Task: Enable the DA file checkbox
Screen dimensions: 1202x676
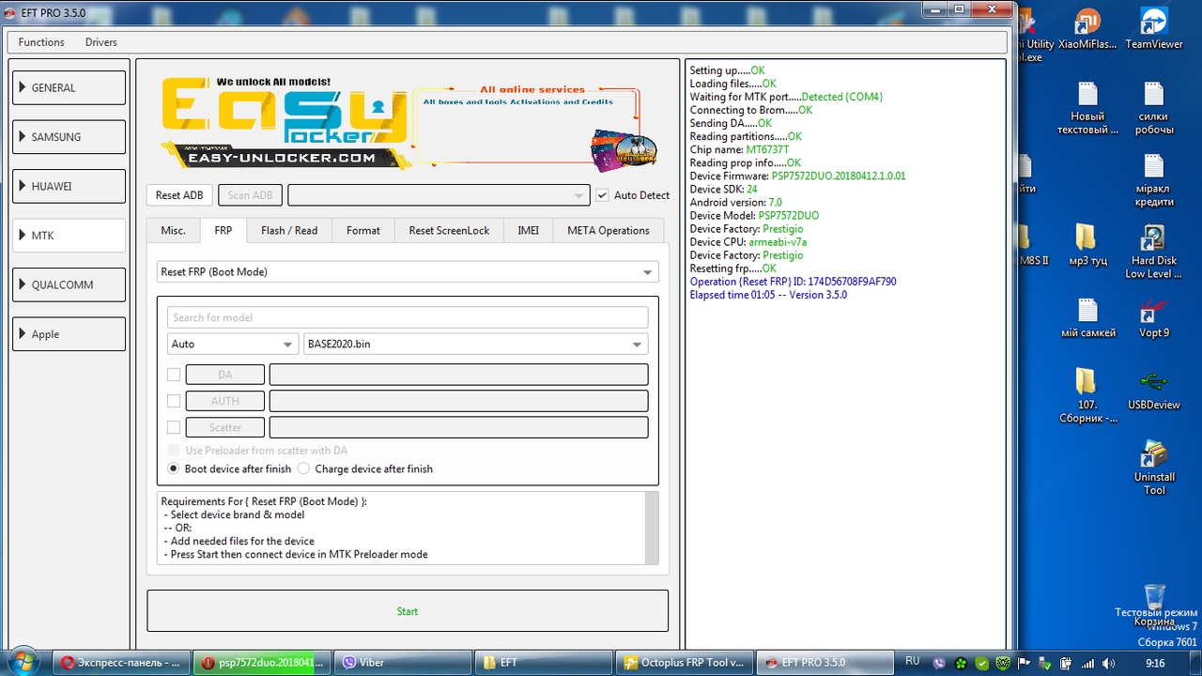Action: pos(174,375)
